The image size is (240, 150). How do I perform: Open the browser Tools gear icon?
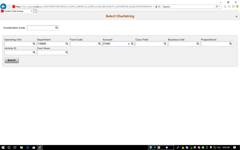(233, 6)
